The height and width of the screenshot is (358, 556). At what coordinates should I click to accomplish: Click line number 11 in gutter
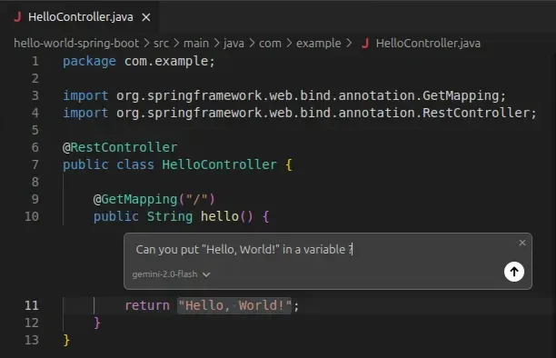tap(32, 305)
